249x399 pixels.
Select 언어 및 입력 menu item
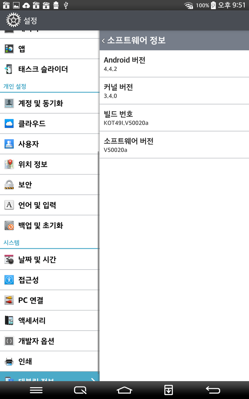(x=49, y=205)
